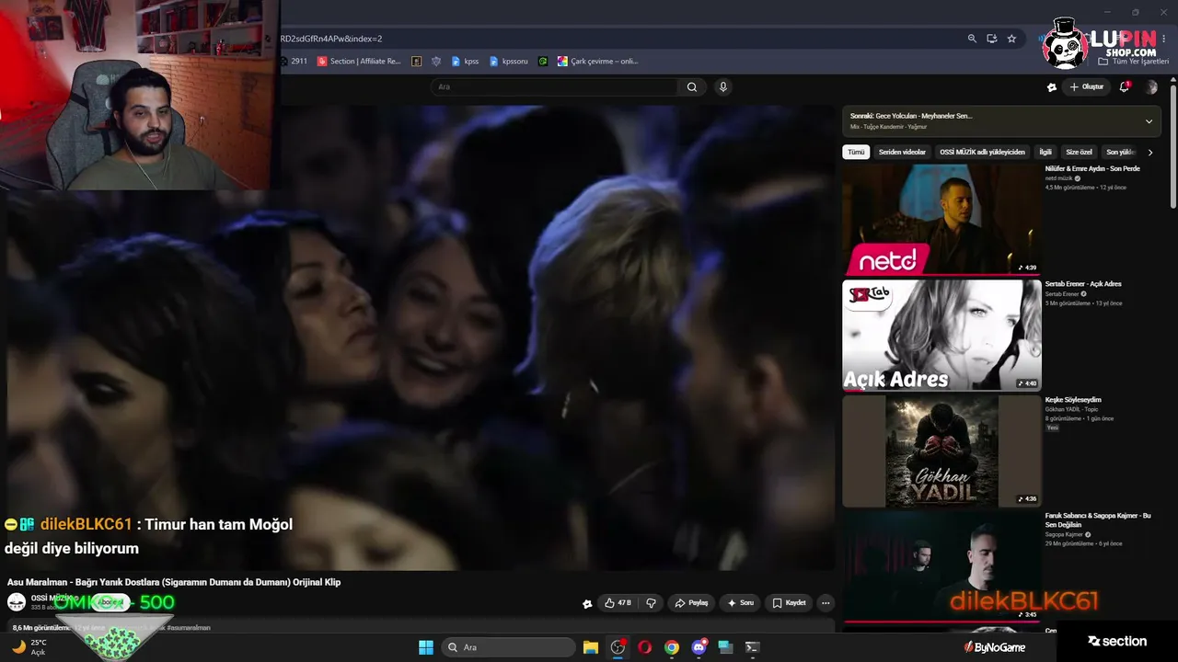The image size is (1178, 662).
Task: Select the 'Seriden videolar' filter chip
Action: [x=902, y=153]
